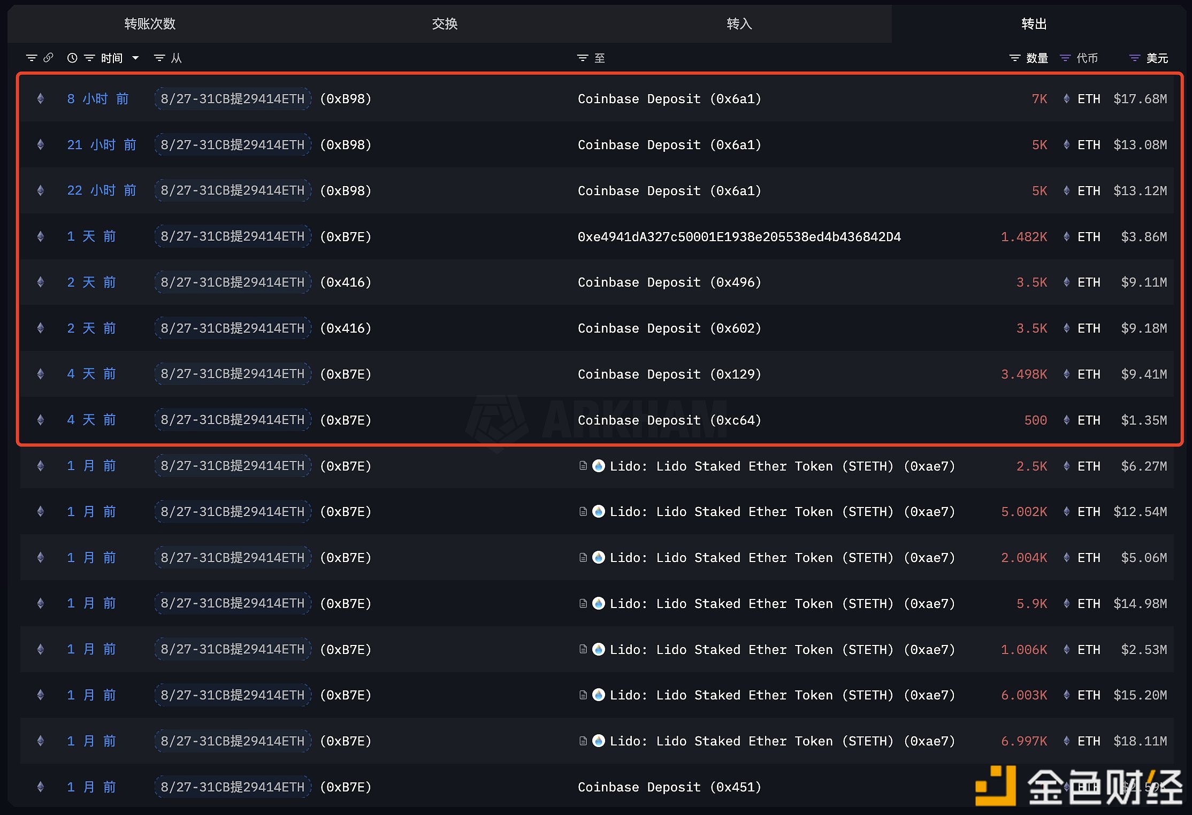Click the 7K amount value

tap(1040, 99)
